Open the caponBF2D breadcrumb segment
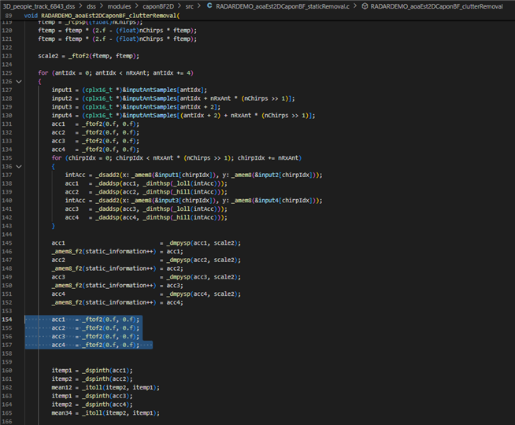 (x=158, y=6)
